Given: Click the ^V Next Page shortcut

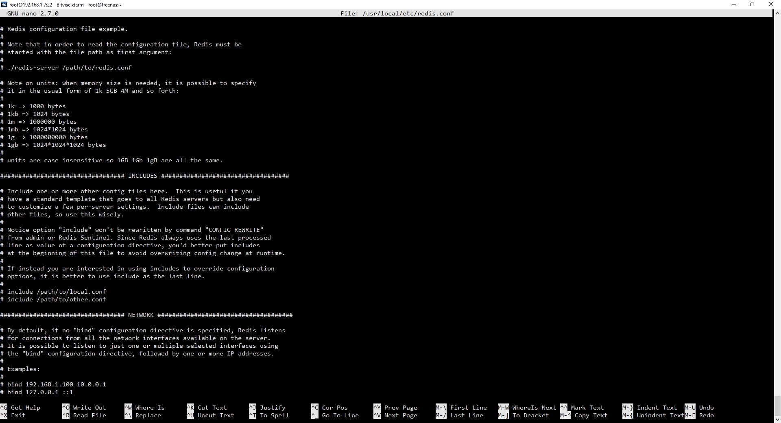Looking at the screenshot, I should 395,415.
